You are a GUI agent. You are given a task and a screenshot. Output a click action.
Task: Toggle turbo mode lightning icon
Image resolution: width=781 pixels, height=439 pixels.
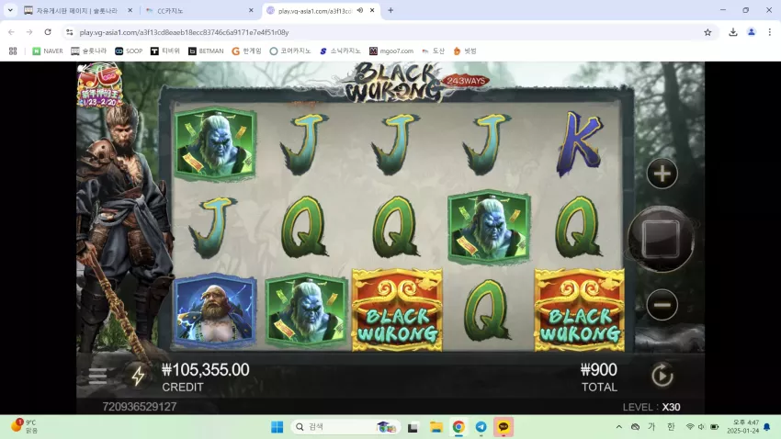(x=138, y=376)
